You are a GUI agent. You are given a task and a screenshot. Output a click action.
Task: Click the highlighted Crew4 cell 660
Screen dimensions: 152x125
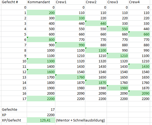139,34
